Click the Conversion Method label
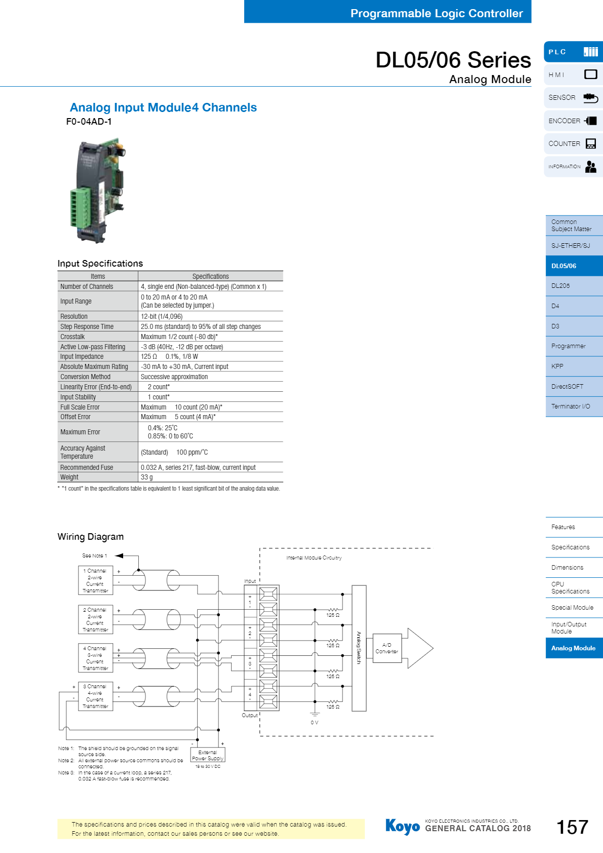Image resolution: width=603 pixels, height=853 pixels. tap(85, 377)
